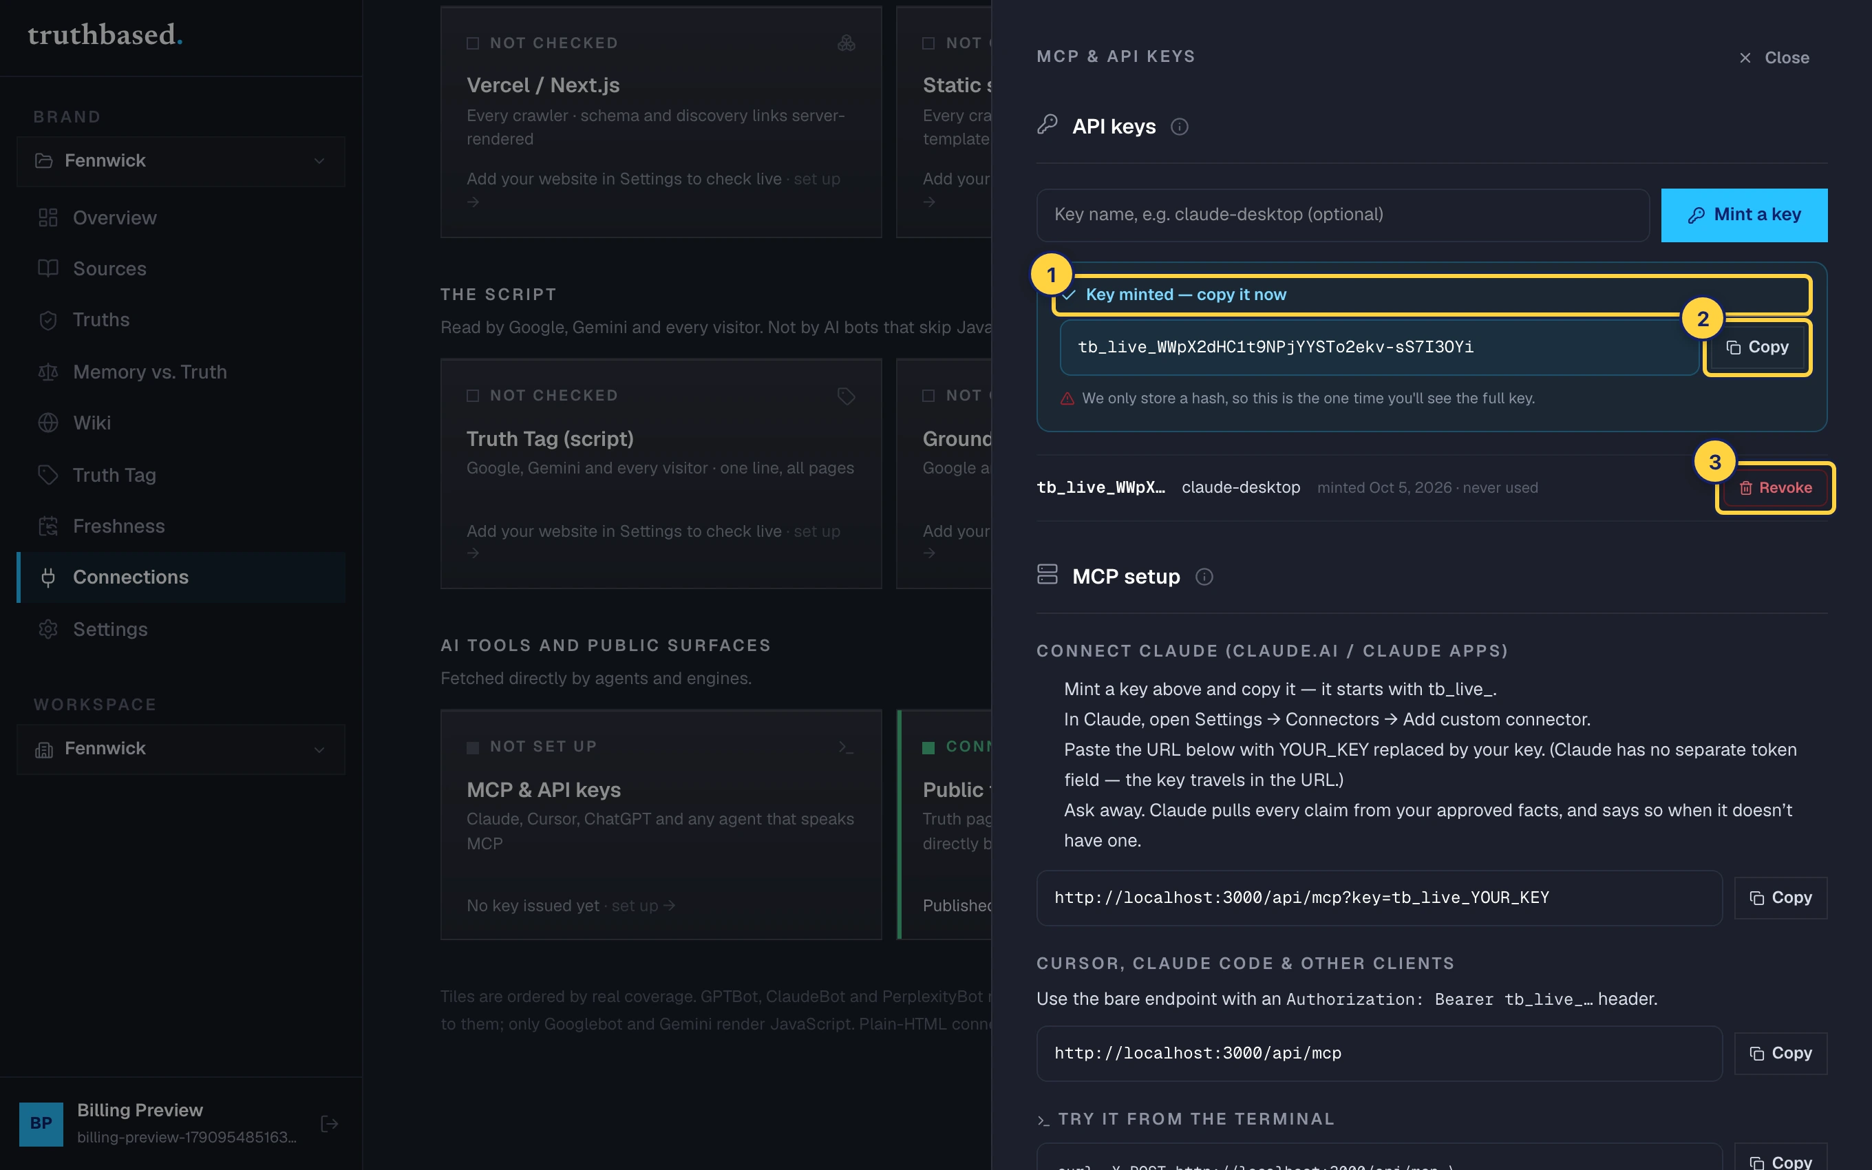Screen dimensions: 1872x1170
Task: Expand the Brand Fennwick dropdown
Action: 181,161
